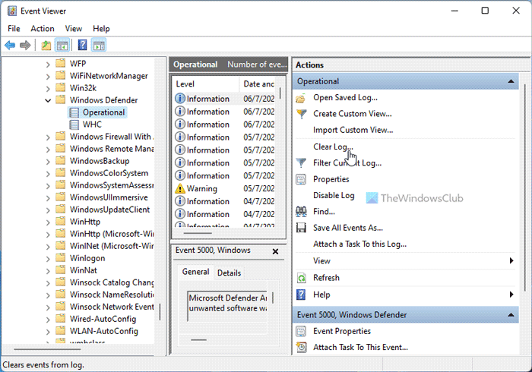Select the Wired-AutoConfig tree item
Screen dimensions: 532x372
pyautogui.click(x=103, y=319)
